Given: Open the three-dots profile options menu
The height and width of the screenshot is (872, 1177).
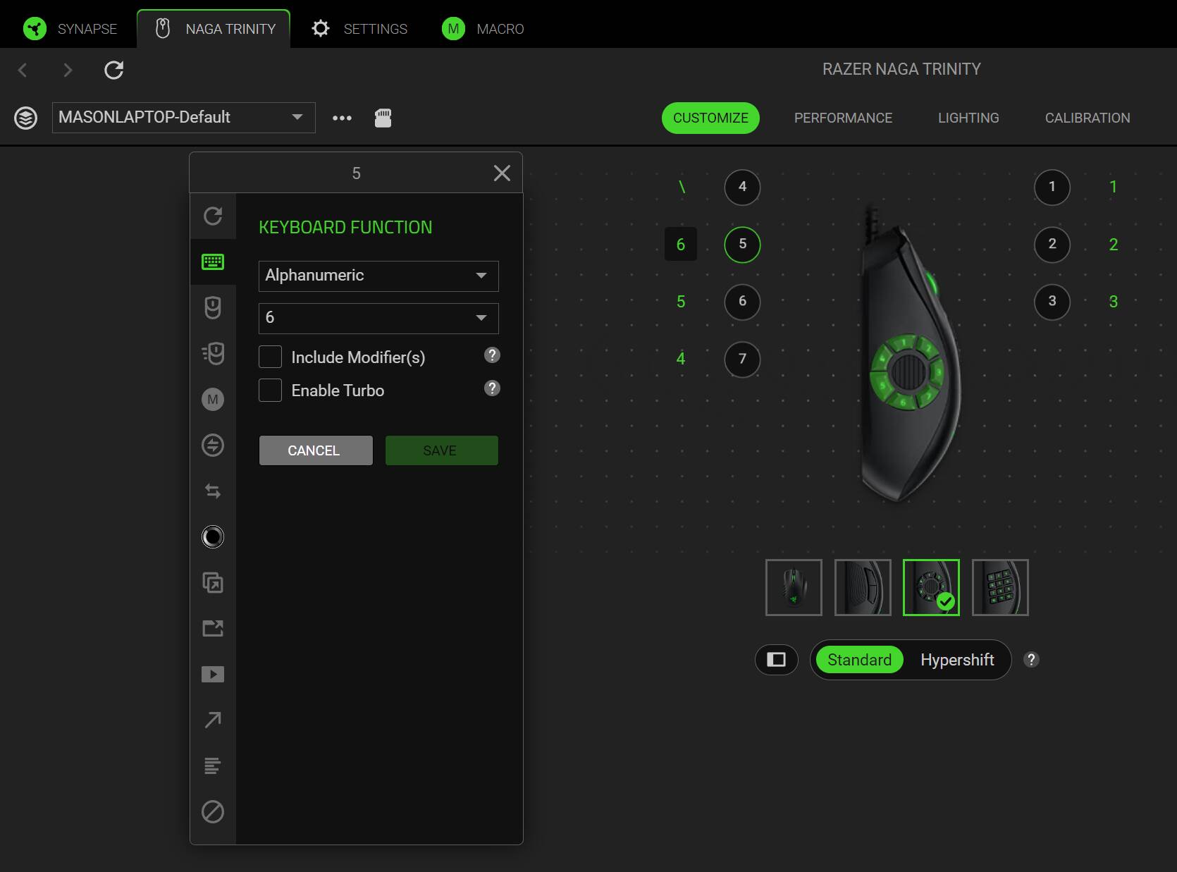Looking at the screenshot, I should [x=342, y=118].
